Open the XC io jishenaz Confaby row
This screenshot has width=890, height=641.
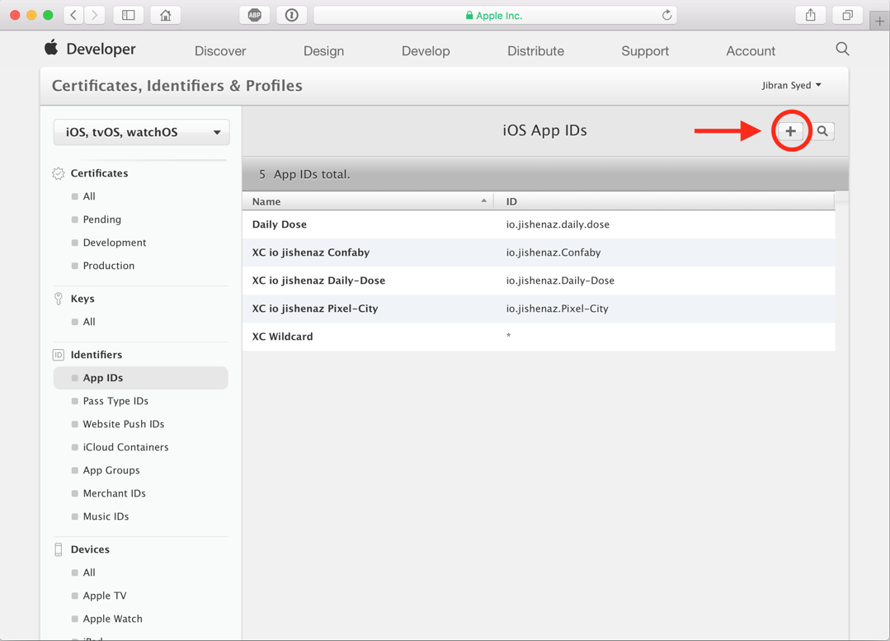pos(539,252)
